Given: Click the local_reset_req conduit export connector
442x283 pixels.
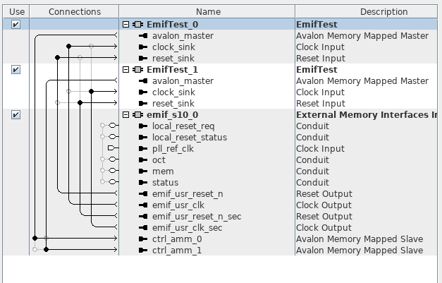Looking at the screenshot, I should click(x=112, y=126).
